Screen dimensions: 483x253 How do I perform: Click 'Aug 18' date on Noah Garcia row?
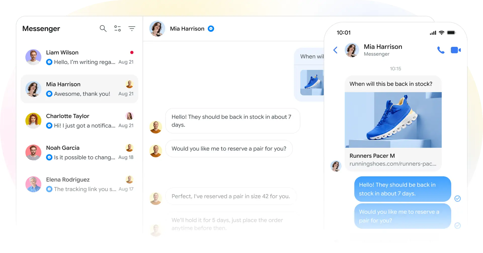pyautogui.click(x=126, y=157)
